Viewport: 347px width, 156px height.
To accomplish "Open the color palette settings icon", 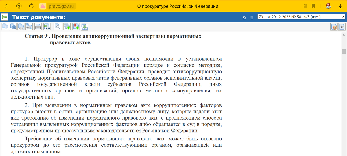I will coord(334,27).
